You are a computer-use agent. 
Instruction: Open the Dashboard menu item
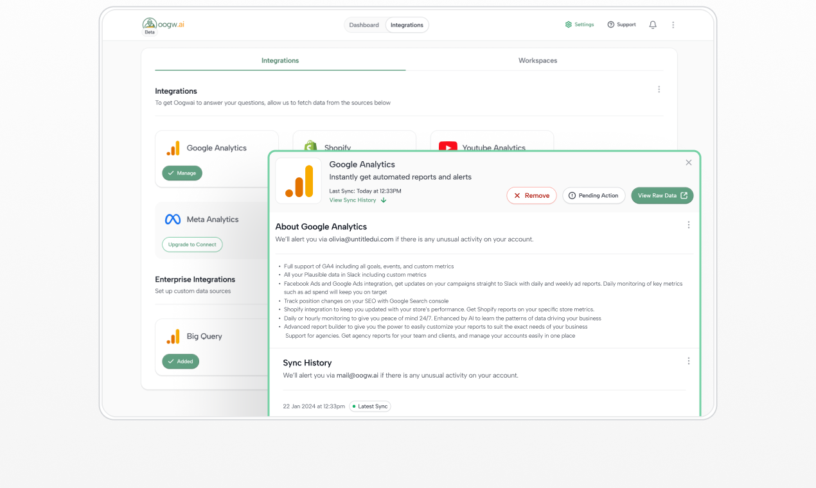click(364, 24)
